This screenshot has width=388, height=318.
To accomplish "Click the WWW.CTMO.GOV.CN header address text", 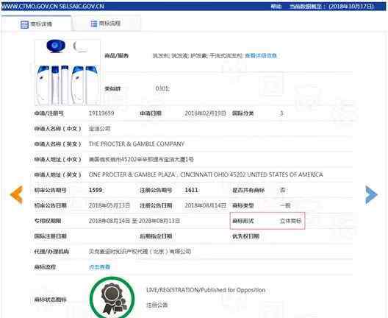I will [29, 7].
